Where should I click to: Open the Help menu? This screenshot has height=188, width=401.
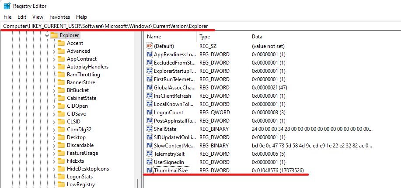click(82, 17)
